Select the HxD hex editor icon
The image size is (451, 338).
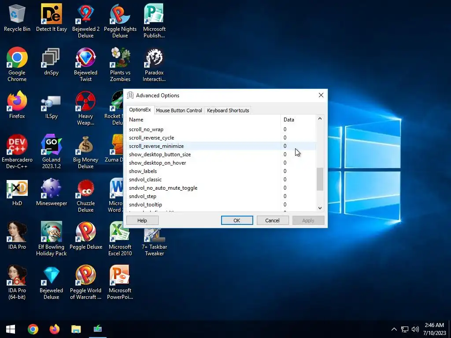point(17,192)
